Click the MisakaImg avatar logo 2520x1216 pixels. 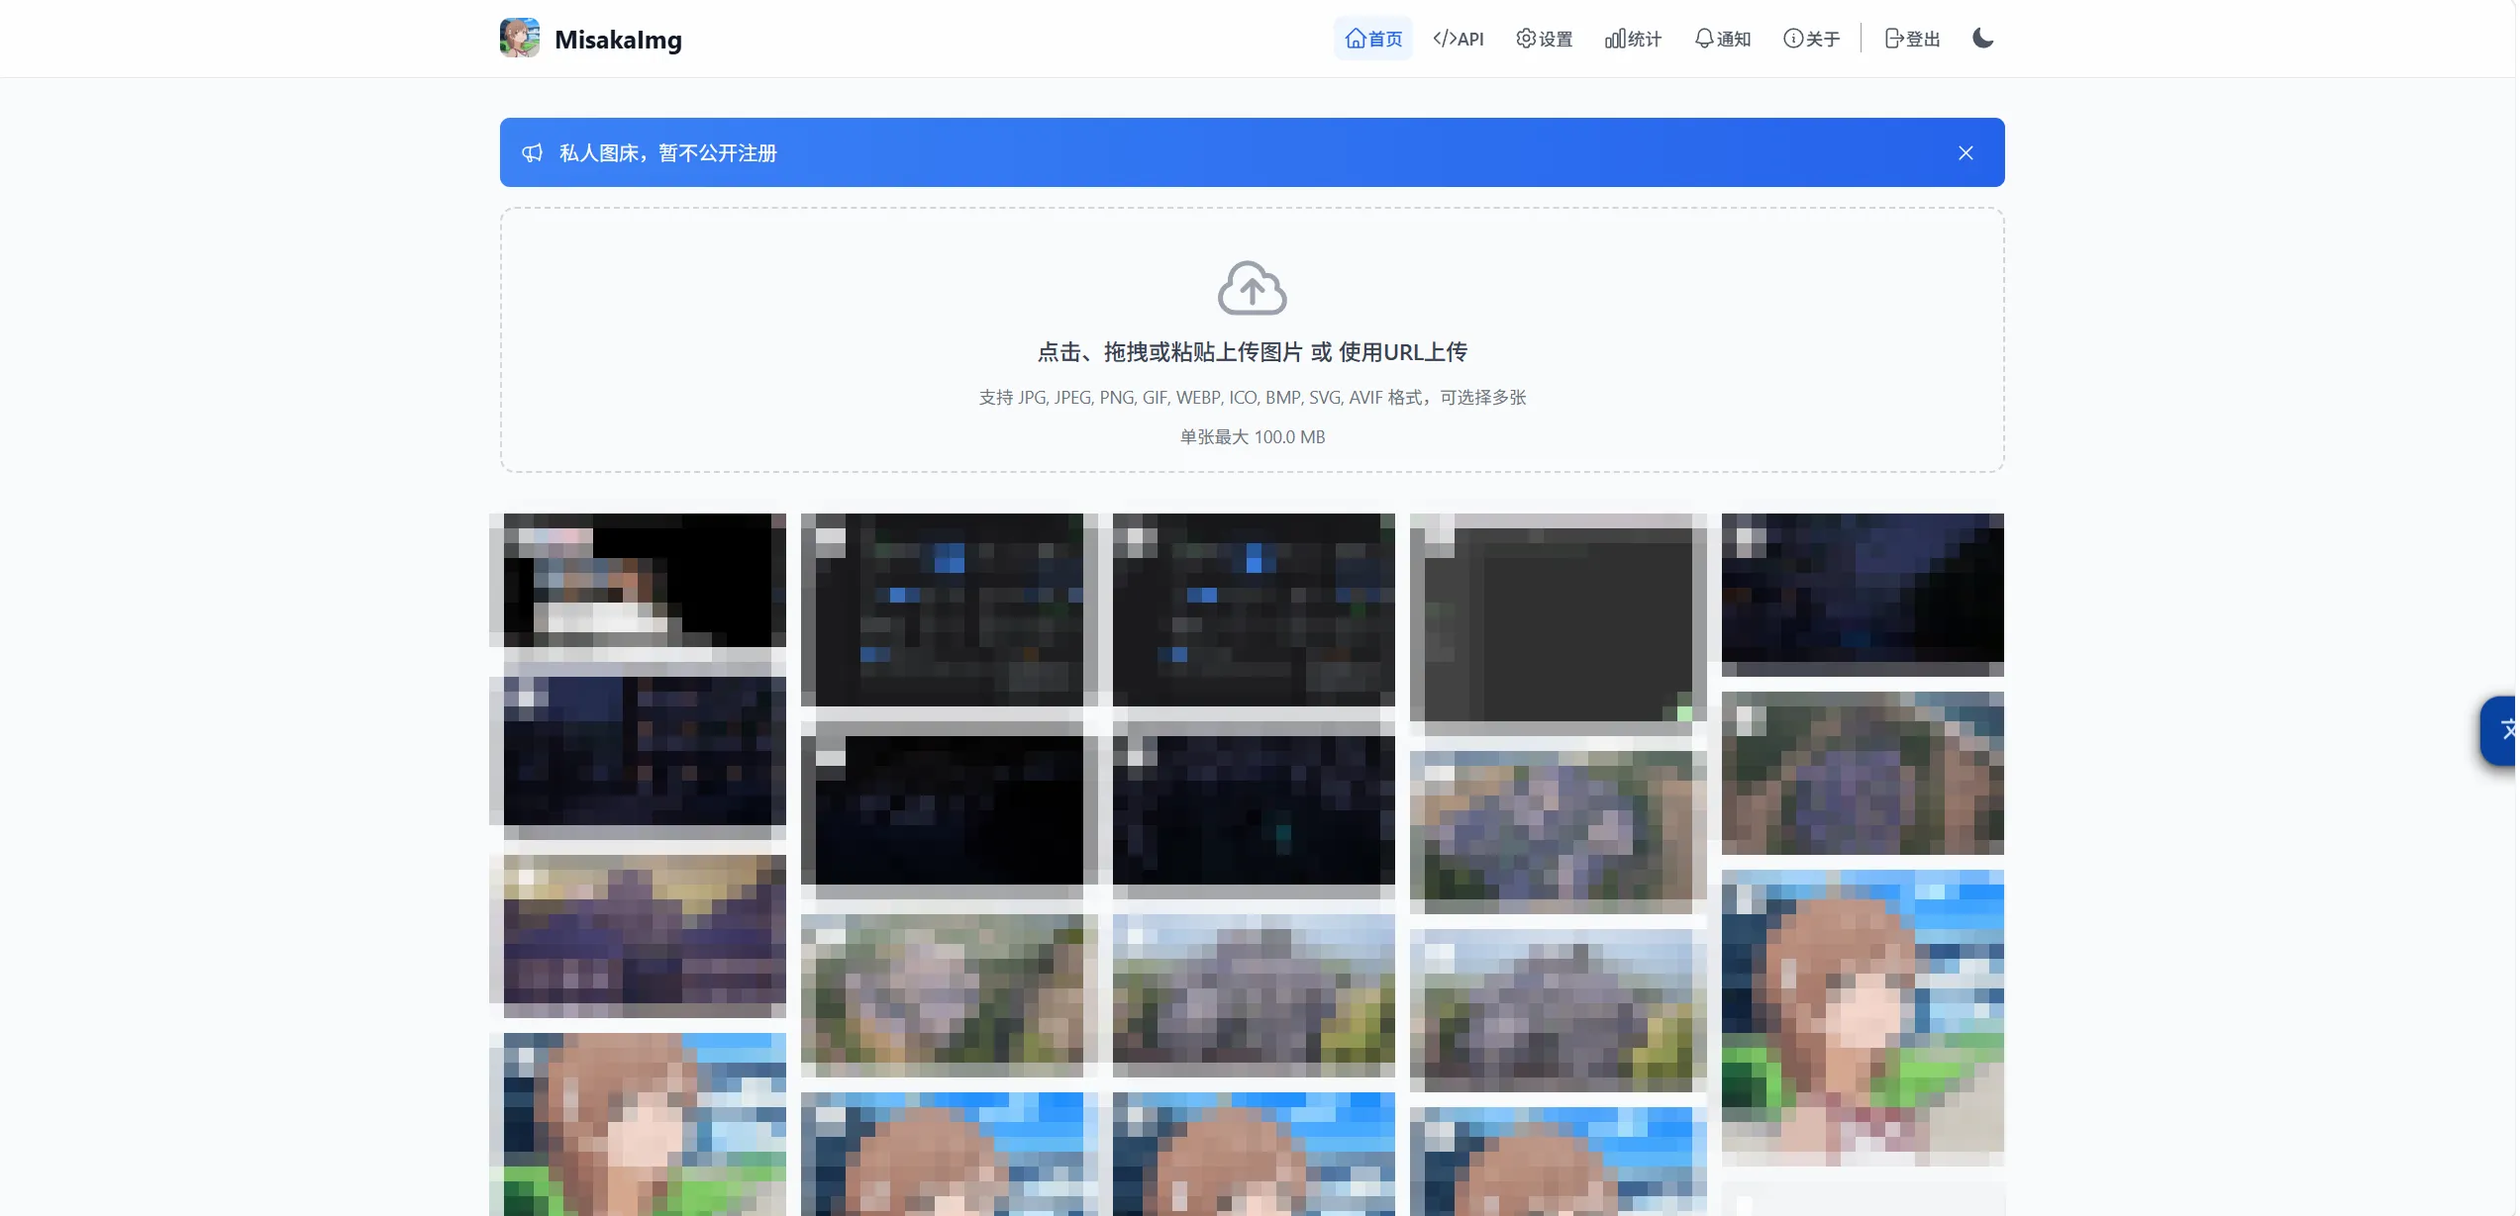(520, 38)
